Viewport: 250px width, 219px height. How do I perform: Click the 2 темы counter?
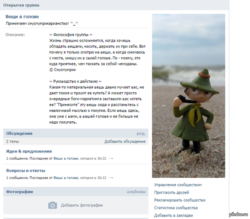[12, 141]
